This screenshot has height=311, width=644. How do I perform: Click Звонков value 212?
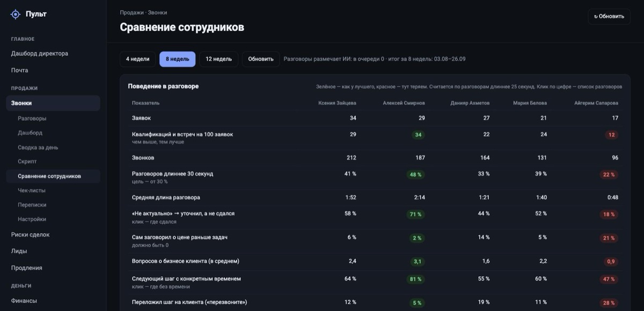tap(352, 158)
